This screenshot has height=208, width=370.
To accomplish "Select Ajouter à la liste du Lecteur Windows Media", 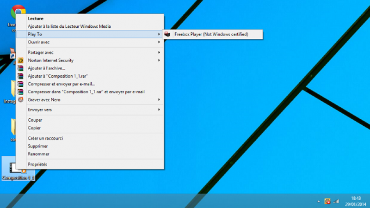I will coord(69,26).
